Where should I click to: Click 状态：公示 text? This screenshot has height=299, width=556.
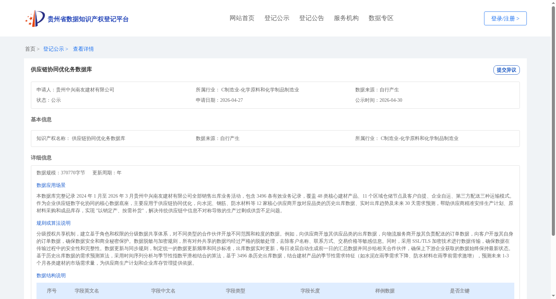(x=49, y=100)
